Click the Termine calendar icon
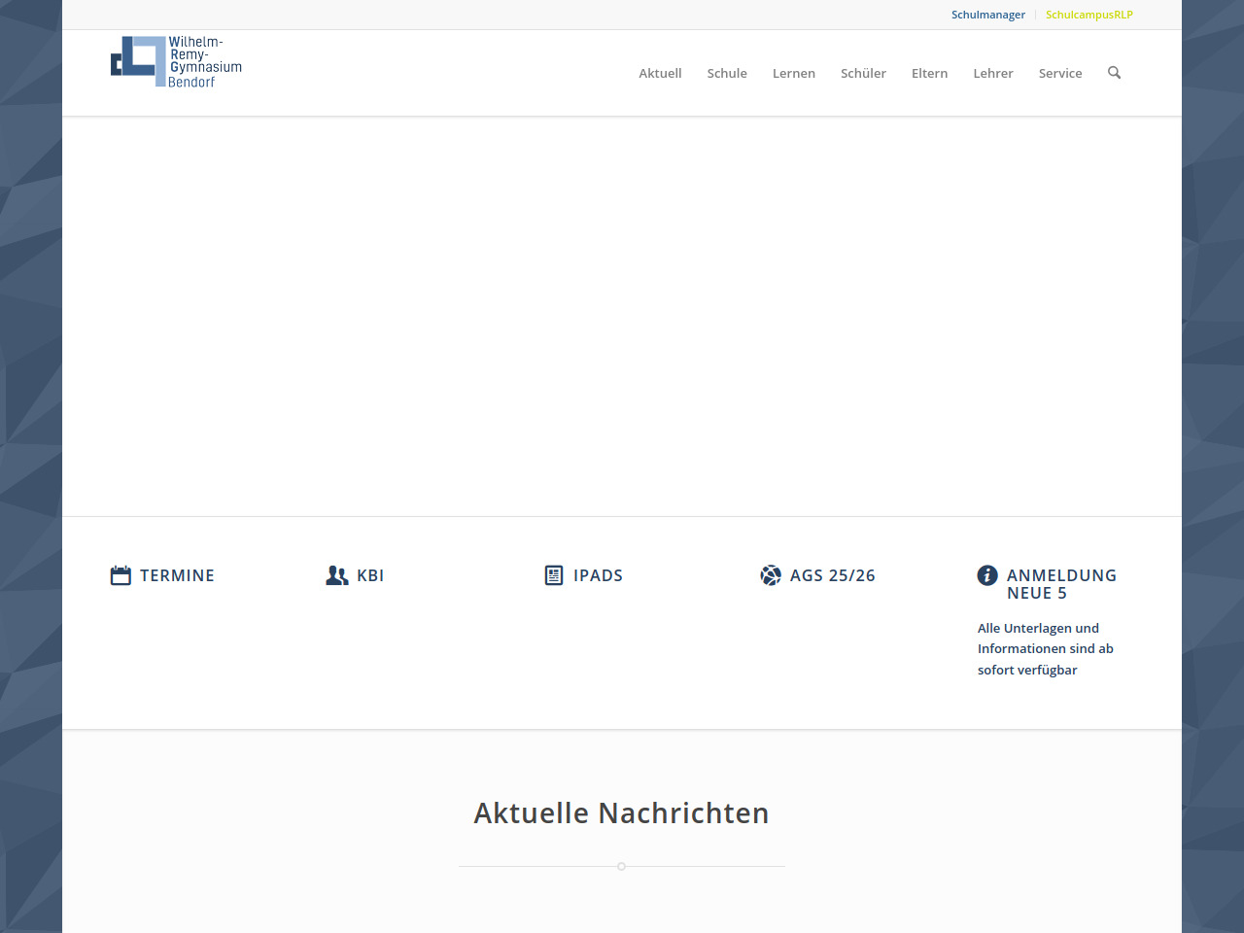1244x933 pixels. [x=121, y=575]
